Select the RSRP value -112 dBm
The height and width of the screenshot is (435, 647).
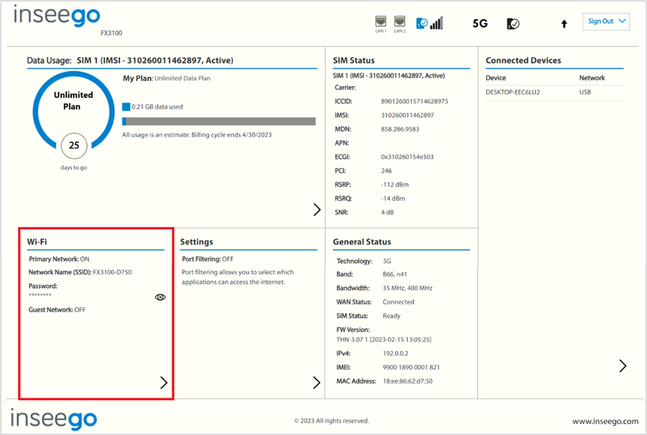395,185
